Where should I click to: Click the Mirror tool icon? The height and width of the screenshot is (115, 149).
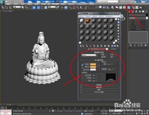coord(104,7)
